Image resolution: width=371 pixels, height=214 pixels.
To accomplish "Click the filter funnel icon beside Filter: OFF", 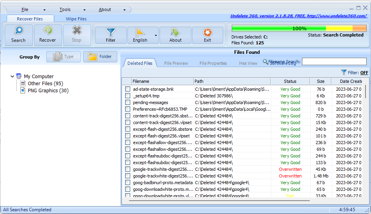I will pyautogui.click(x=344, y=72).
